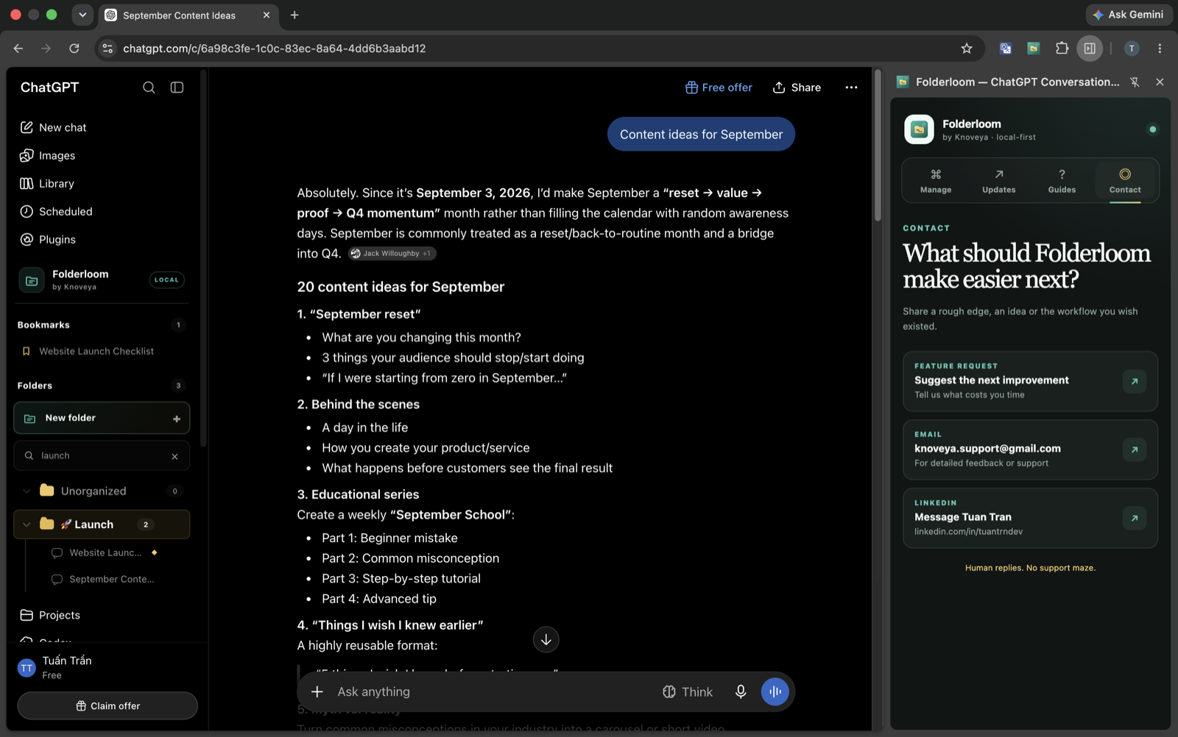Clear the launch search text
Viewport: 1178px width, 737px height.
174,456
